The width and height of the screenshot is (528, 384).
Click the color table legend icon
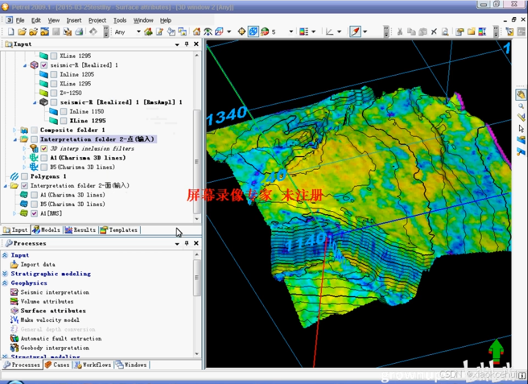point(304,32)
